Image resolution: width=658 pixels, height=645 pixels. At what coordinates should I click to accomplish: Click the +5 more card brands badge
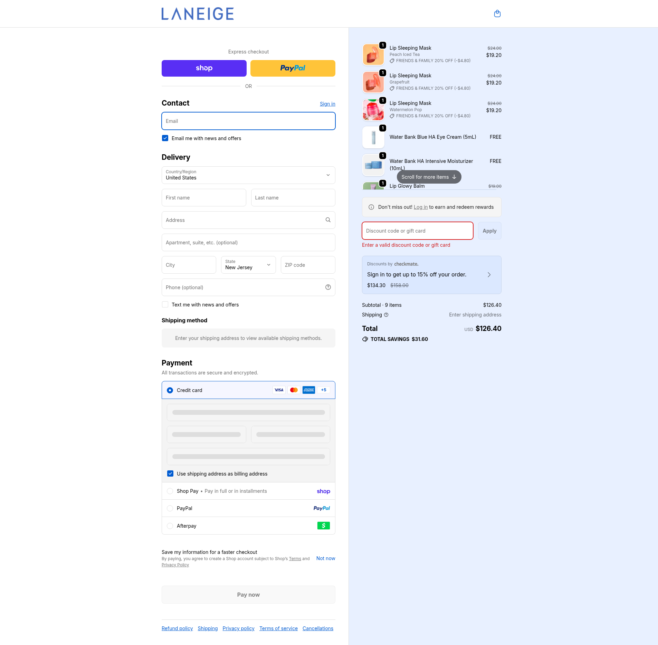323,390
